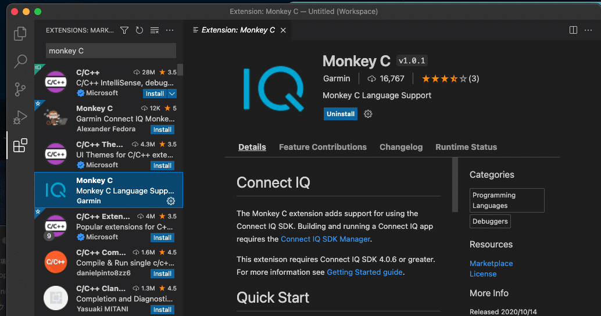Uninstall the Monkey C extension
Screen dimensions: 601x316
coord(341,114)
